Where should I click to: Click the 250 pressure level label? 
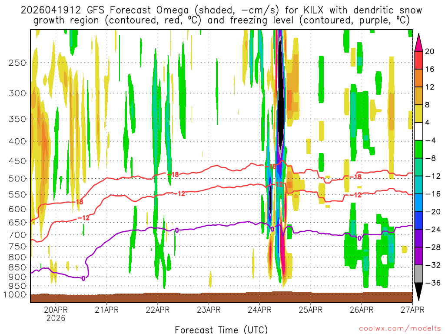pos(17,63)
